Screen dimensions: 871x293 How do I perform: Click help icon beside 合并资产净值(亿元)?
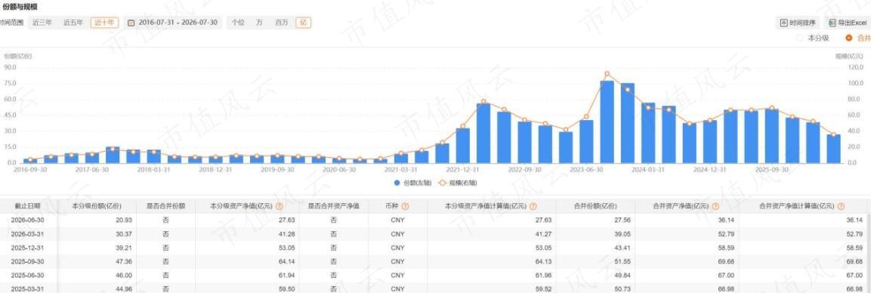point(715,206)
